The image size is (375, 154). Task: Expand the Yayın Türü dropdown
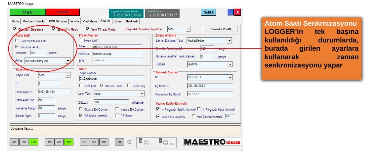point(68,75)
